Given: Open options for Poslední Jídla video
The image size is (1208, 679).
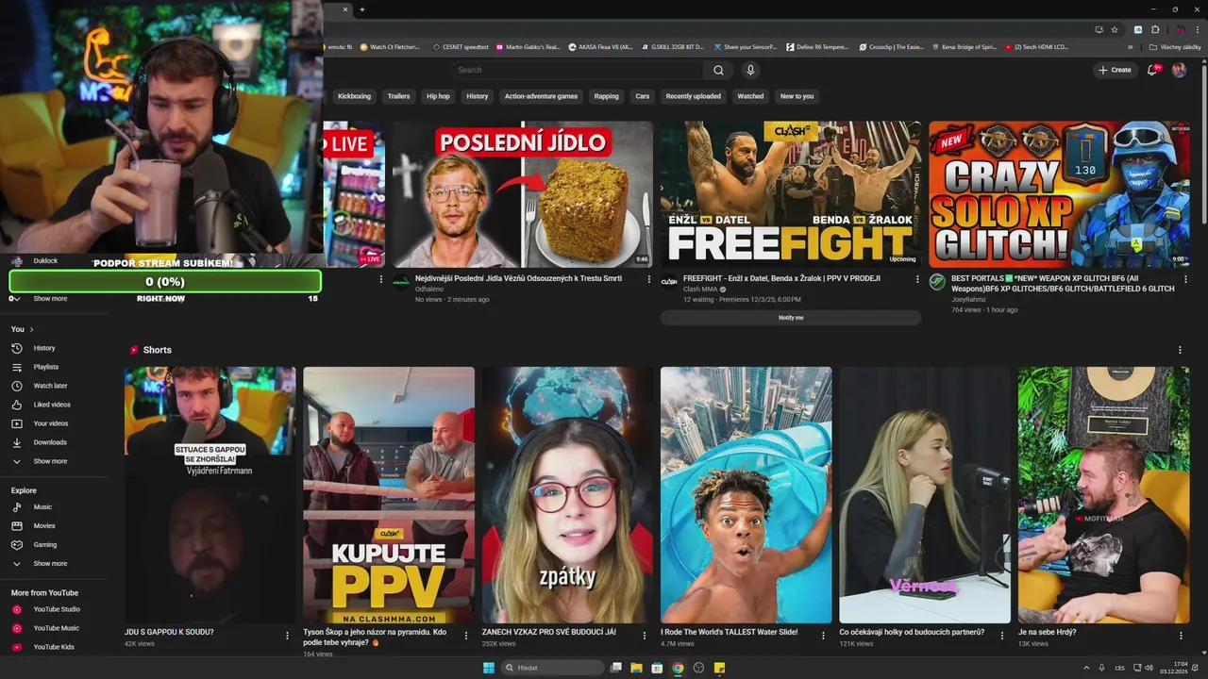Looking at the screenshot, I should [x=649, y=279].
